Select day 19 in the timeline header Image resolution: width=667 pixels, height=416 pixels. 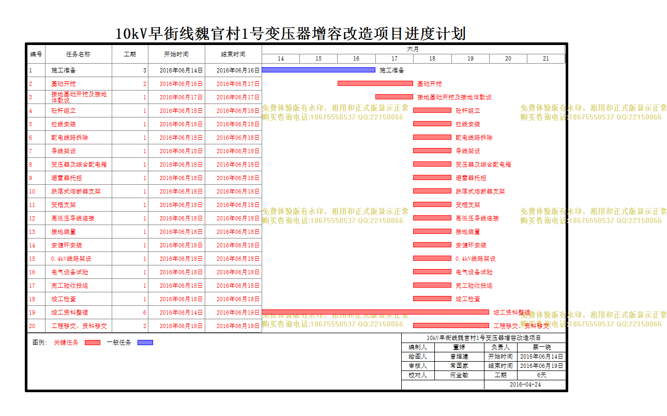coord(471,59)
